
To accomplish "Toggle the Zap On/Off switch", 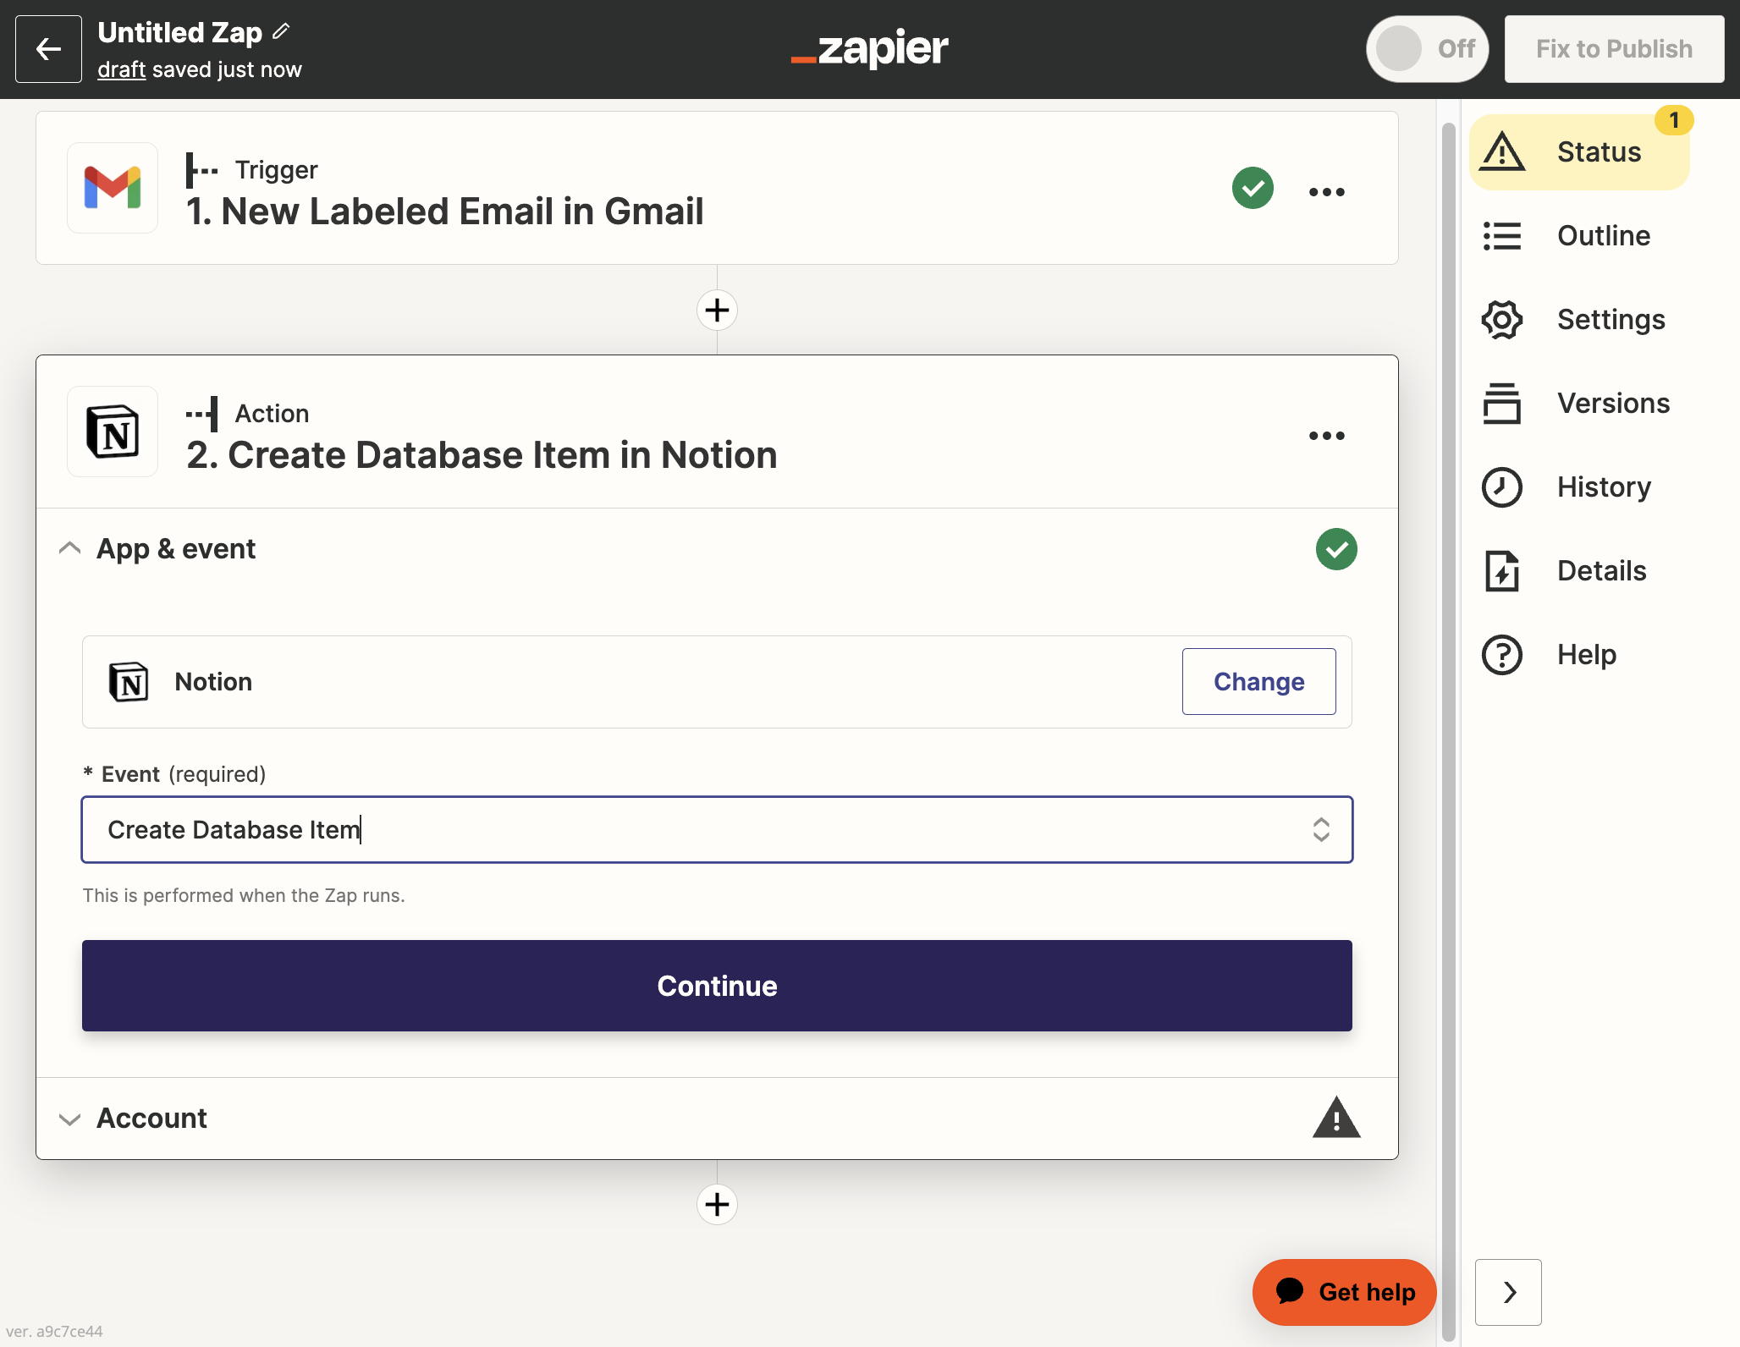I will click(1427, 49).
